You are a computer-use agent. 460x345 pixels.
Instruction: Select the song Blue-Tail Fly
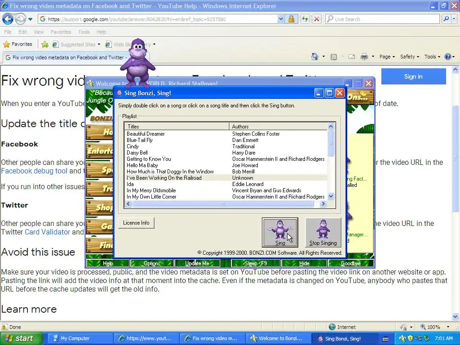pyautogui.click(x=139, y=140)
